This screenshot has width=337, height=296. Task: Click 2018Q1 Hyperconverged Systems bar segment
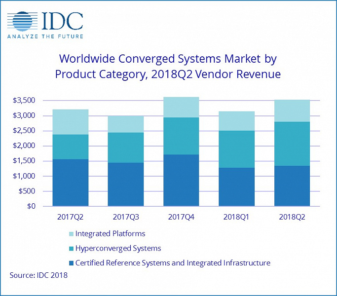[x=237, y=149]
